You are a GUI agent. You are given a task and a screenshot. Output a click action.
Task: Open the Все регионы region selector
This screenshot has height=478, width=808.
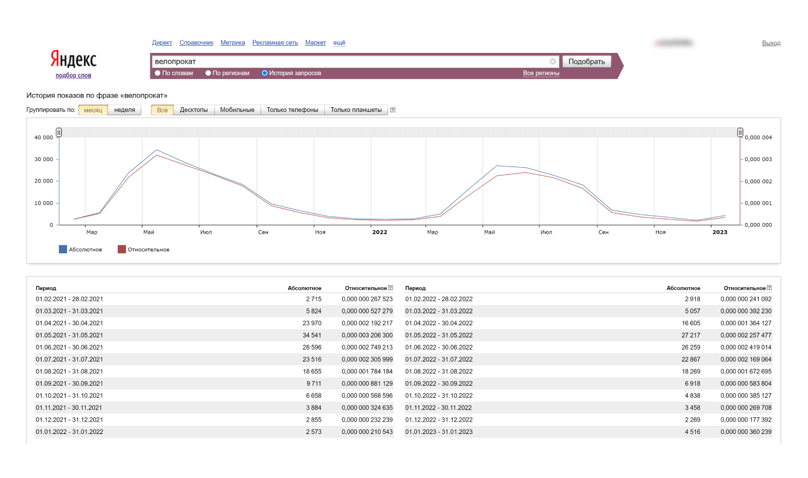541,73
